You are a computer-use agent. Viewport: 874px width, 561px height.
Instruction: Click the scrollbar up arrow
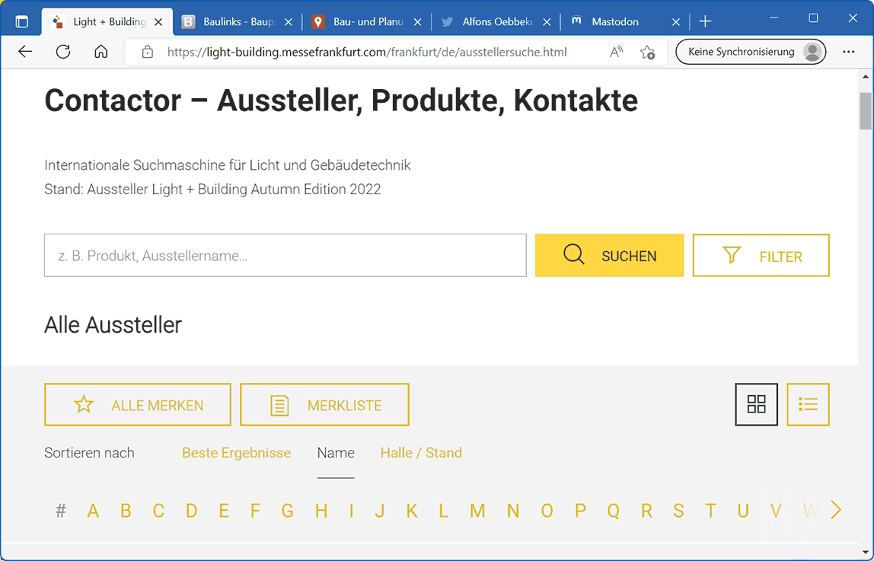coord(865,77)
